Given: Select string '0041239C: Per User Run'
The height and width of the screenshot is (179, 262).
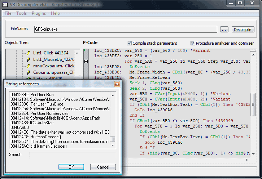Looking at the screenshot, I should pos(32,95).
